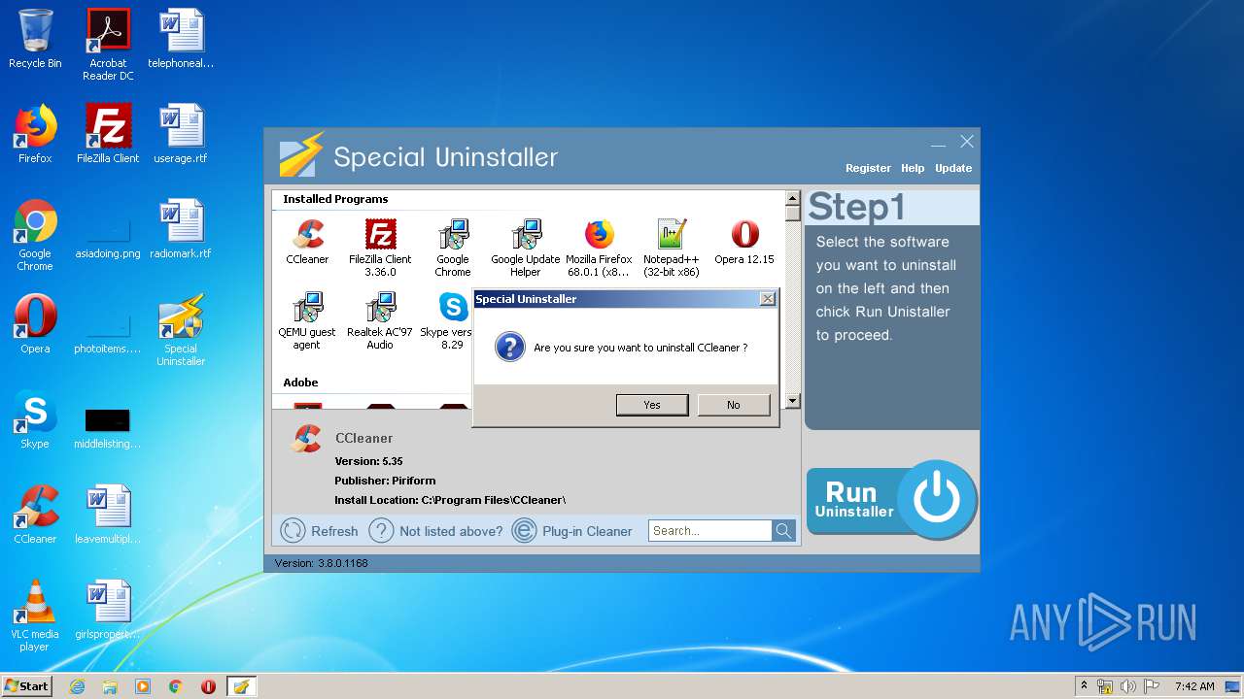The height and width of the screenshot is (699, 1244).
Task: Select Google Update Helper program icon
Action: [526, 248]
